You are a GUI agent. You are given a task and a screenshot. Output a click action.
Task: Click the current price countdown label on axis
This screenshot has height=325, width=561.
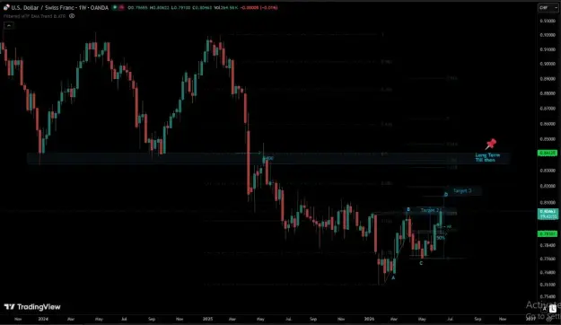click(x=548, y=214)
